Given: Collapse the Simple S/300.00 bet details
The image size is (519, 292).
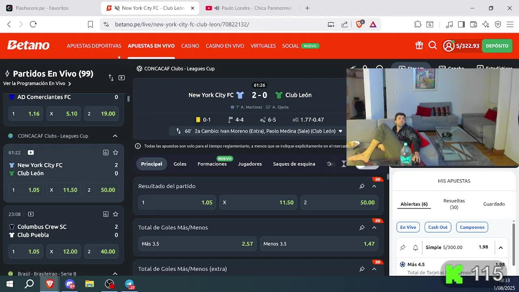Looking at the screenshot, I should coord(501,247).
